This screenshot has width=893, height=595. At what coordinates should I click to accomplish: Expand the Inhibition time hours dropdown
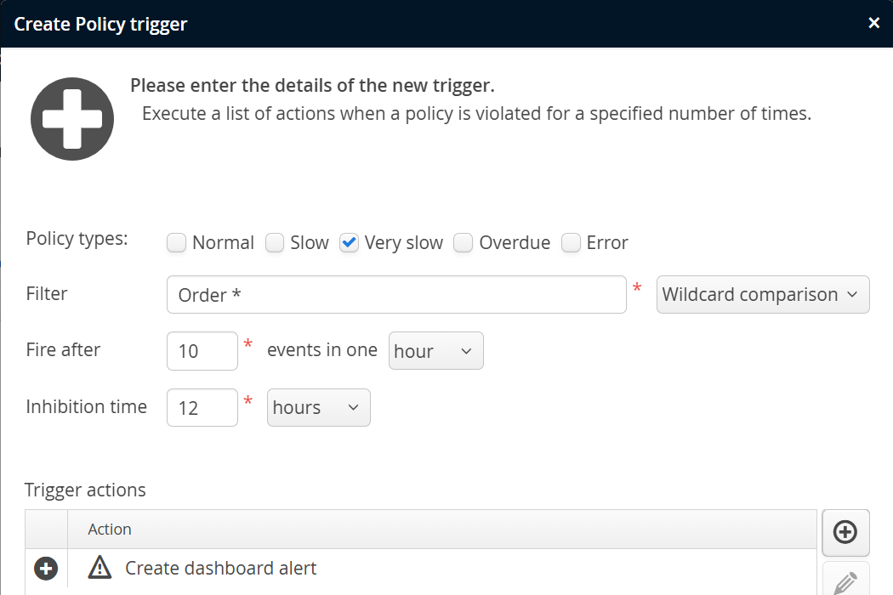coord(318,408)
